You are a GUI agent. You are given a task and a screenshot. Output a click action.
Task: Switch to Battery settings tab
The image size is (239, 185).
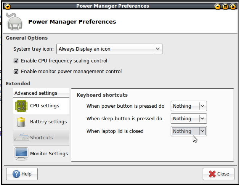click(x=48, y=122)
